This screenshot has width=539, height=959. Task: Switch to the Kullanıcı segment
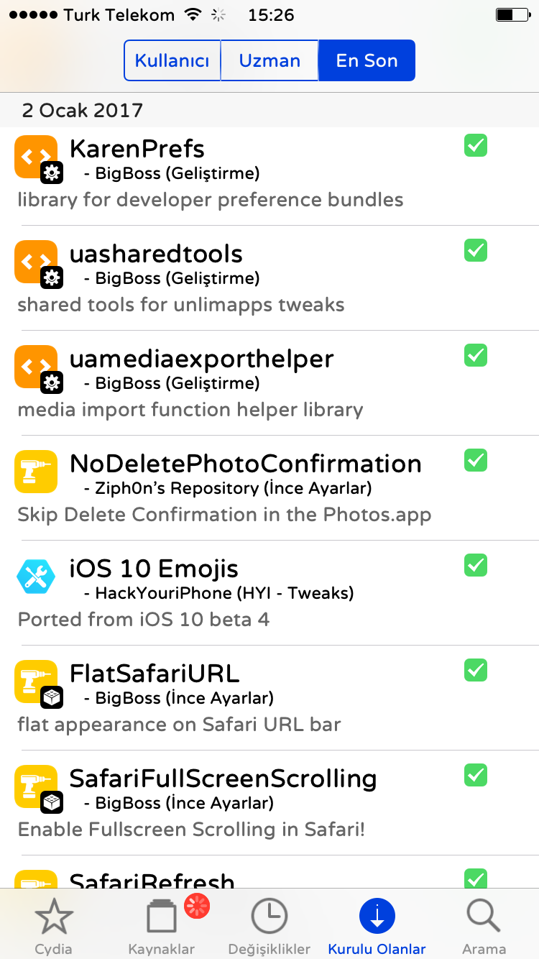pos(172,60)
